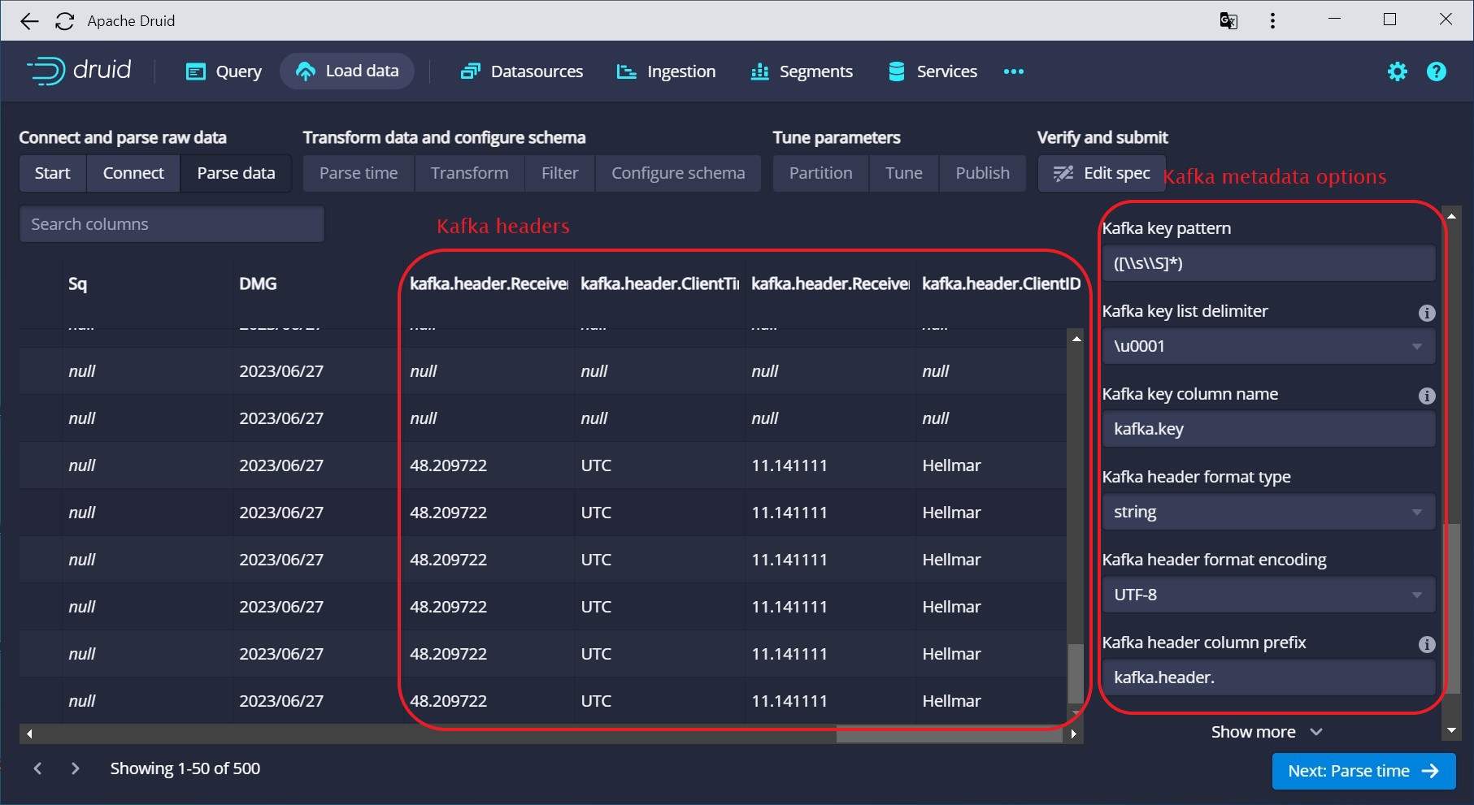Select the Load data icon
The width and height of the screenshot is (1474, 805).
pos(305,71)
